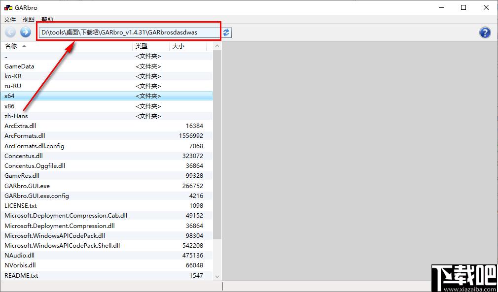Close the GARbro window
Image resolution: width=498 pixels, height=292 pixels.
486,8
